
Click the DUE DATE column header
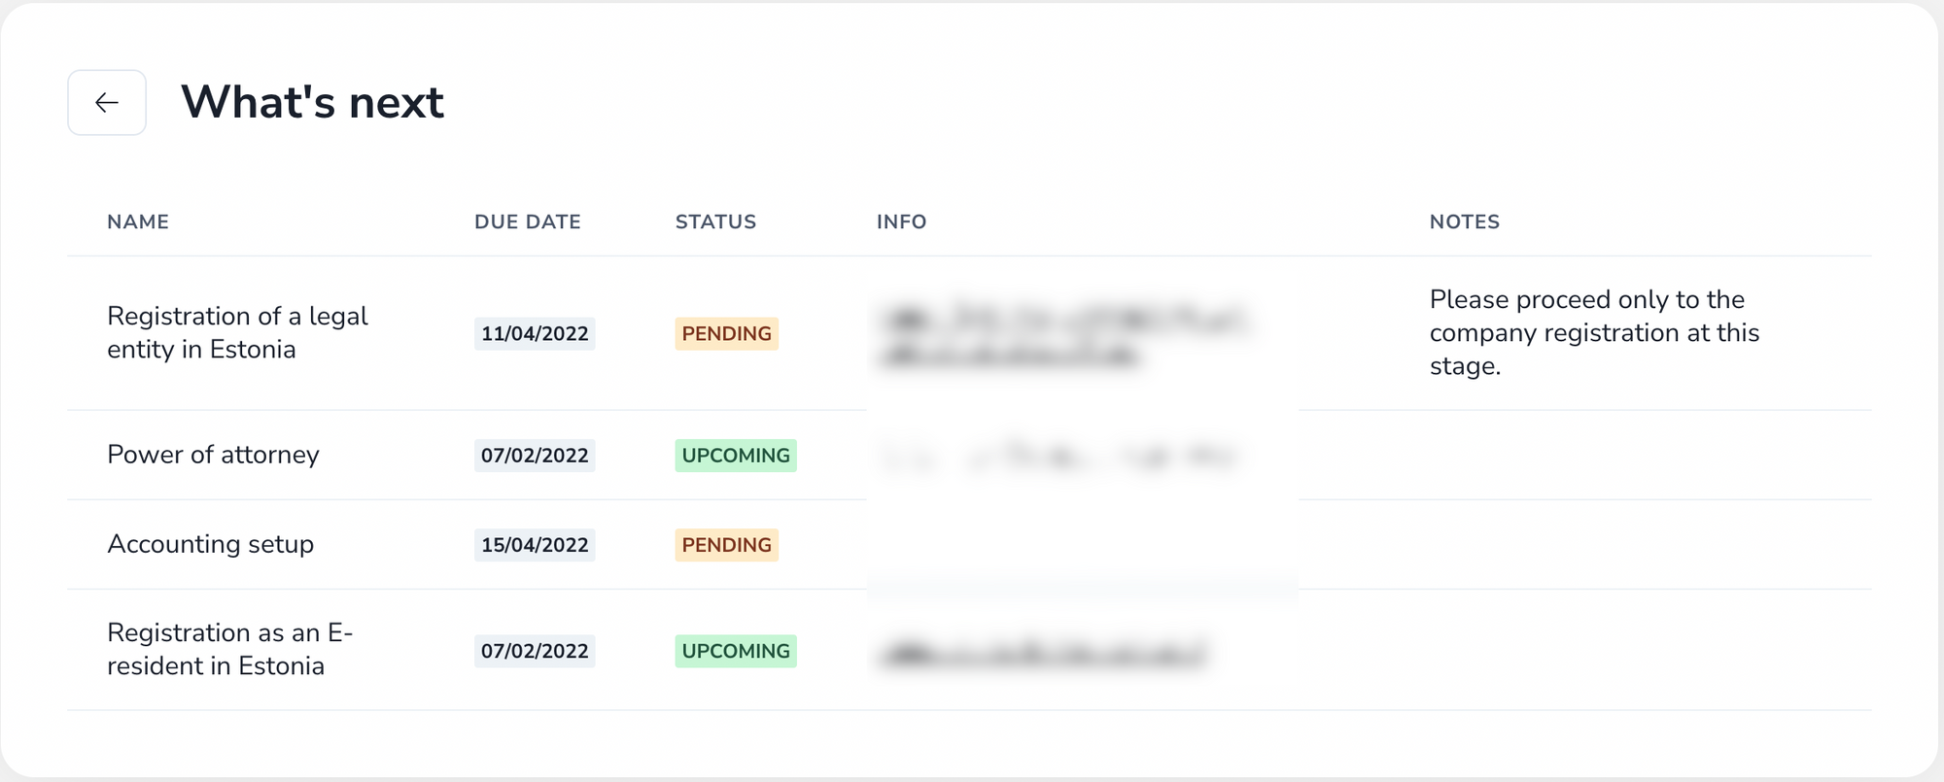[528, 221]
